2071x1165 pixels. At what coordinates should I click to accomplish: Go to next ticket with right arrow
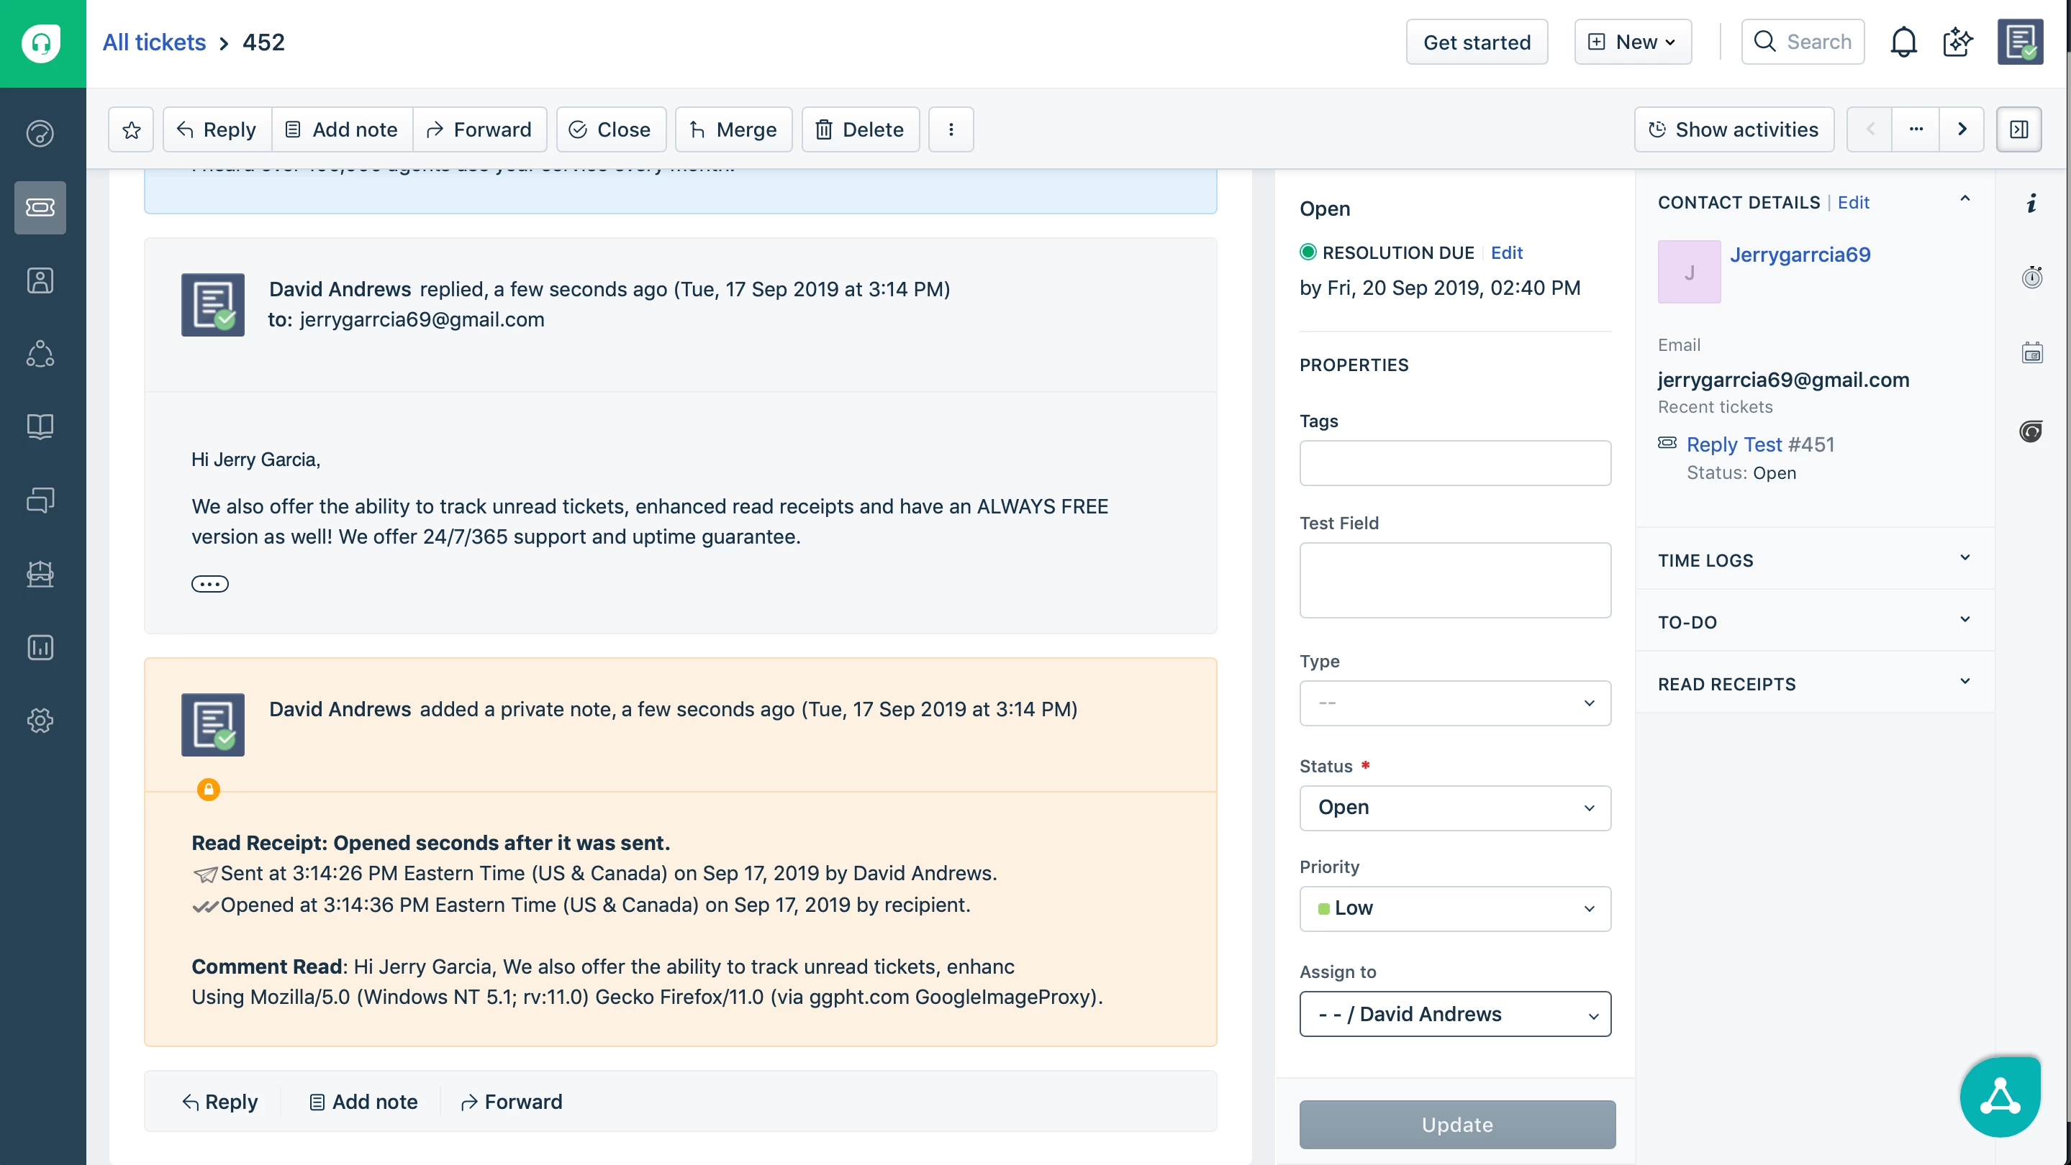pos(1962,129)
